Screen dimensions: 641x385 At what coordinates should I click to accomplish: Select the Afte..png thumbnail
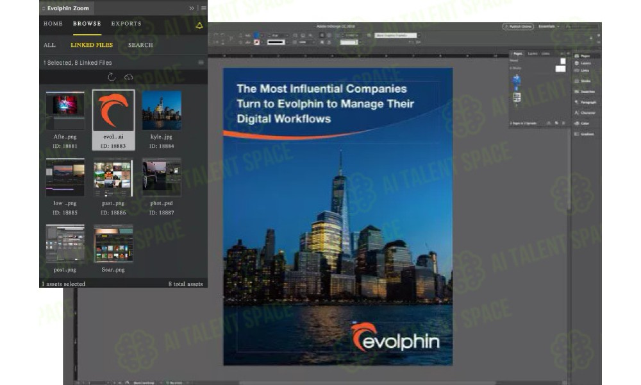click(x=65, y=110)
